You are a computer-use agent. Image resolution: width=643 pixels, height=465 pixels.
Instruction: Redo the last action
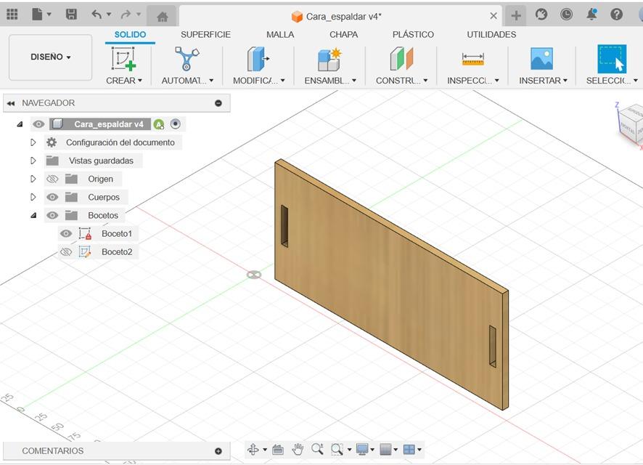tap(126, 15)
